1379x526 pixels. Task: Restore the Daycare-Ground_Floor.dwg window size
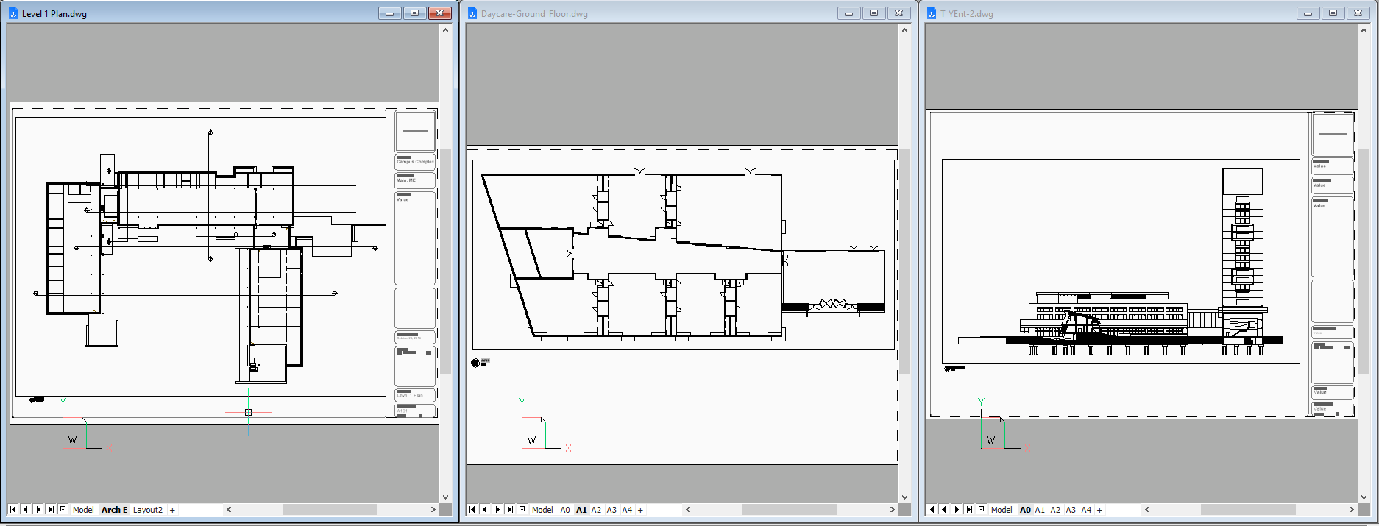tap(873, 13)
